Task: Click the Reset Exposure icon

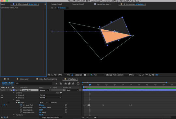Action: pos(153,75)
